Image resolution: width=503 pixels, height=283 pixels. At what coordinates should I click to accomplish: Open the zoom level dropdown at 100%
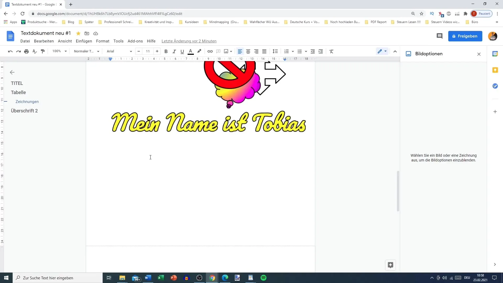60,51
